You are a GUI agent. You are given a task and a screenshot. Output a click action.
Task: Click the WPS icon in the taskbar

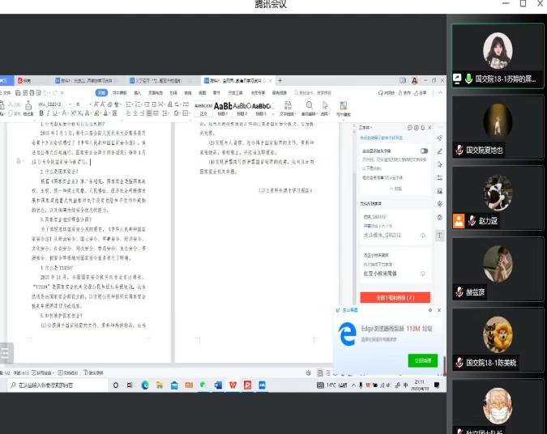point(234,385)
